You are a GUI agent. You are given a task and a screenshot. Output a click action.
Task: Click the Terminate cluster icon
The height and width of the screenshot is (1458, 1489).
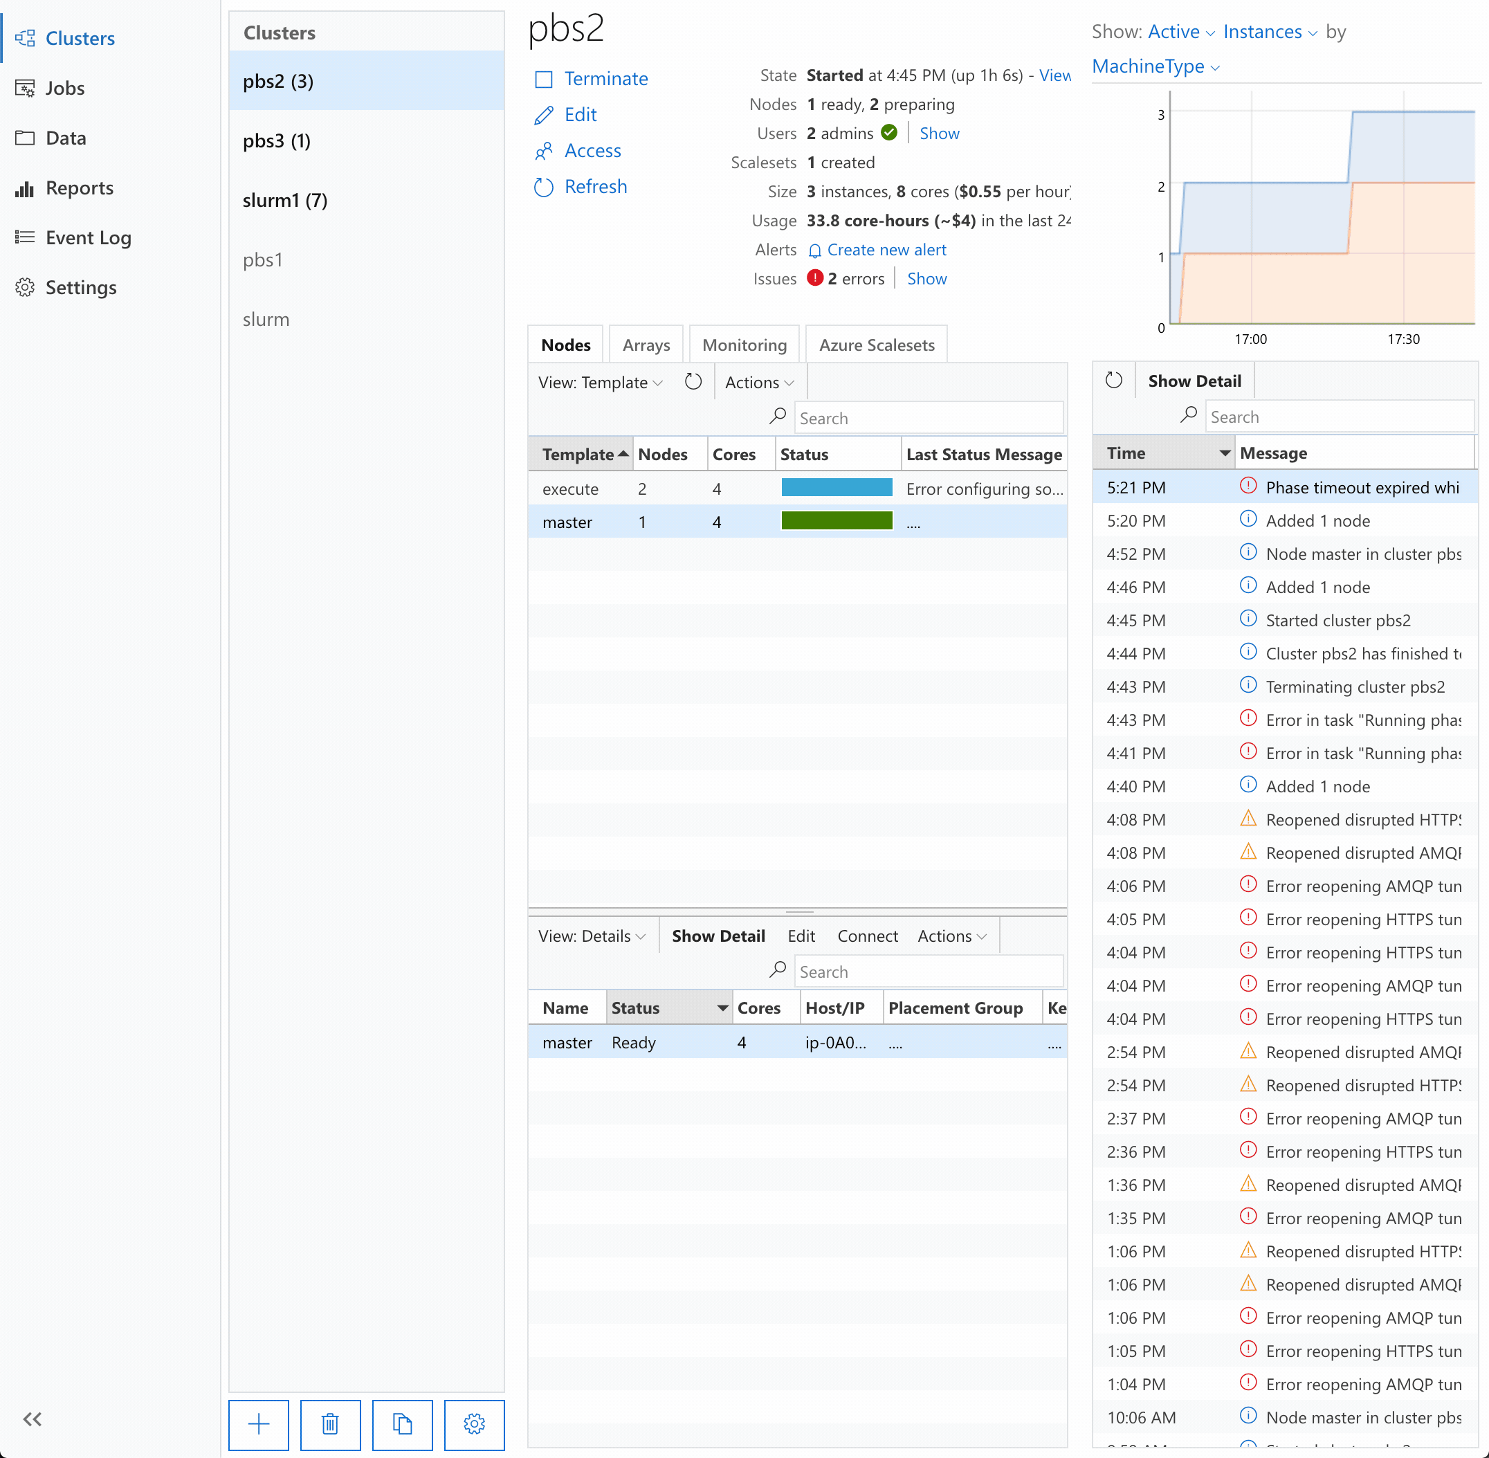tap(544, 78)
